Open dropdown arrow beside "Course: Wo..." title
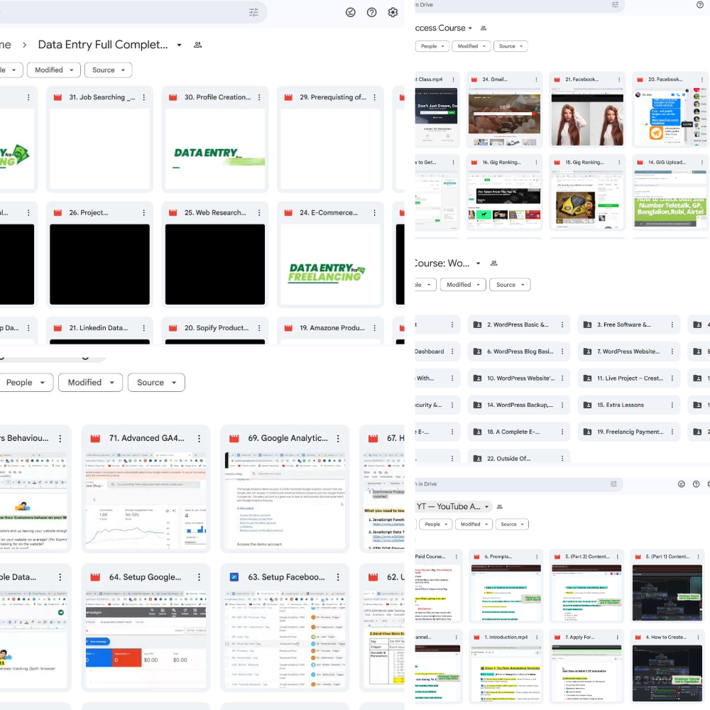 pos(478,263)
